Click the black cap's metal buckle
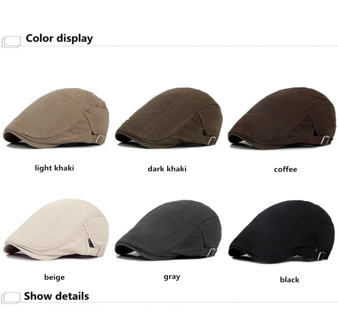Image resolution: width=338 pixels, height=315 pixels. [x=321, y=256]
